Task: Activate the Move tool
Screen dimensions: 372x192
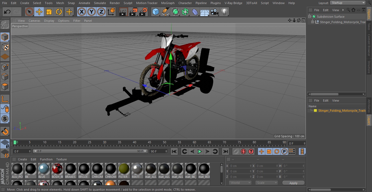Action: (x=39, y=12)
